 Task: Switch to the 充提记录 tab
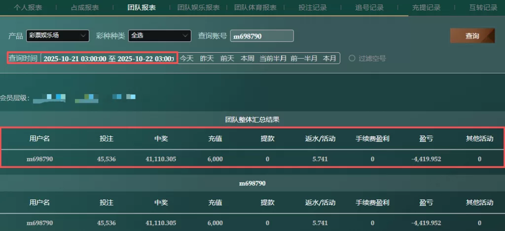click(x=426, y=7)
